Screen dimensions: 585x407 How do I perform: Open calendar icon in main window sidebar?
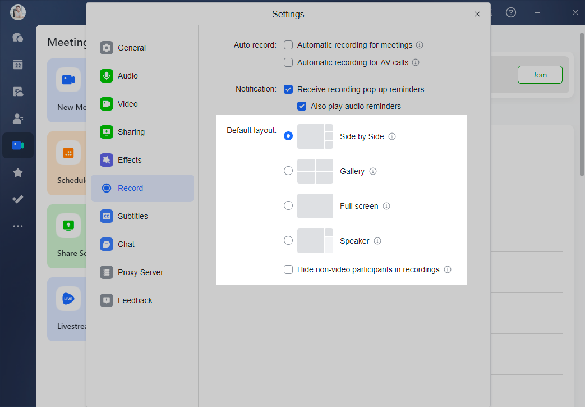tap(17, 65)
